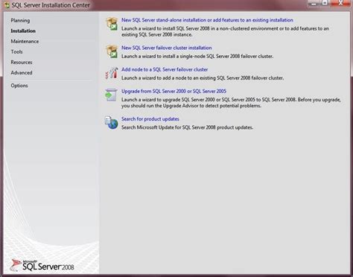Open the Planning section
The height and width of the screenshot is (277, 353).
tap(20, 21)
